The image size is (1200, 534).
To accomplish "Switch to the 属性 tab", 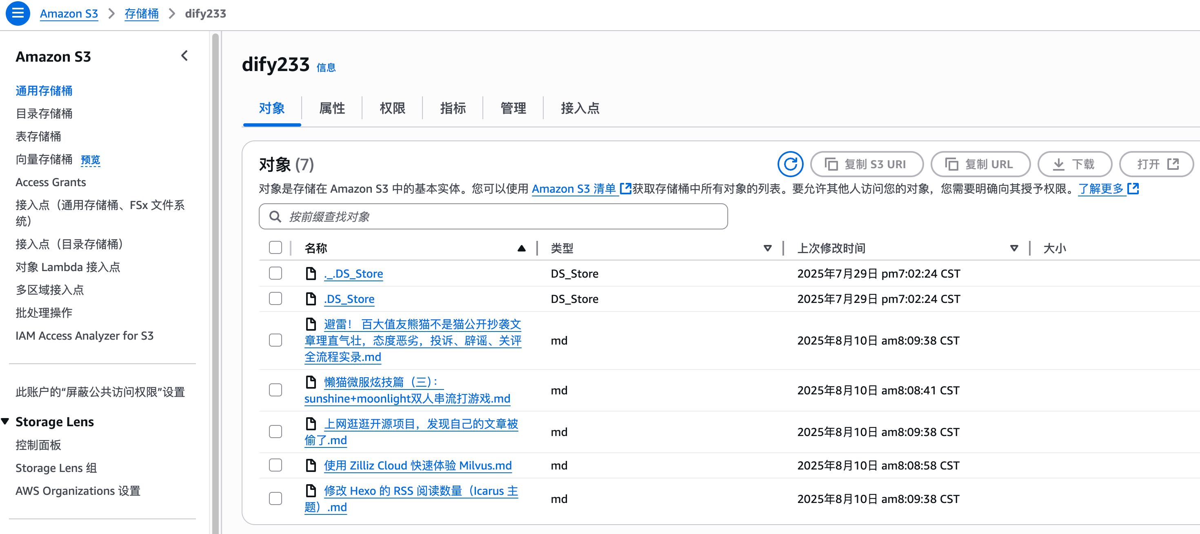I will point(332,108).
